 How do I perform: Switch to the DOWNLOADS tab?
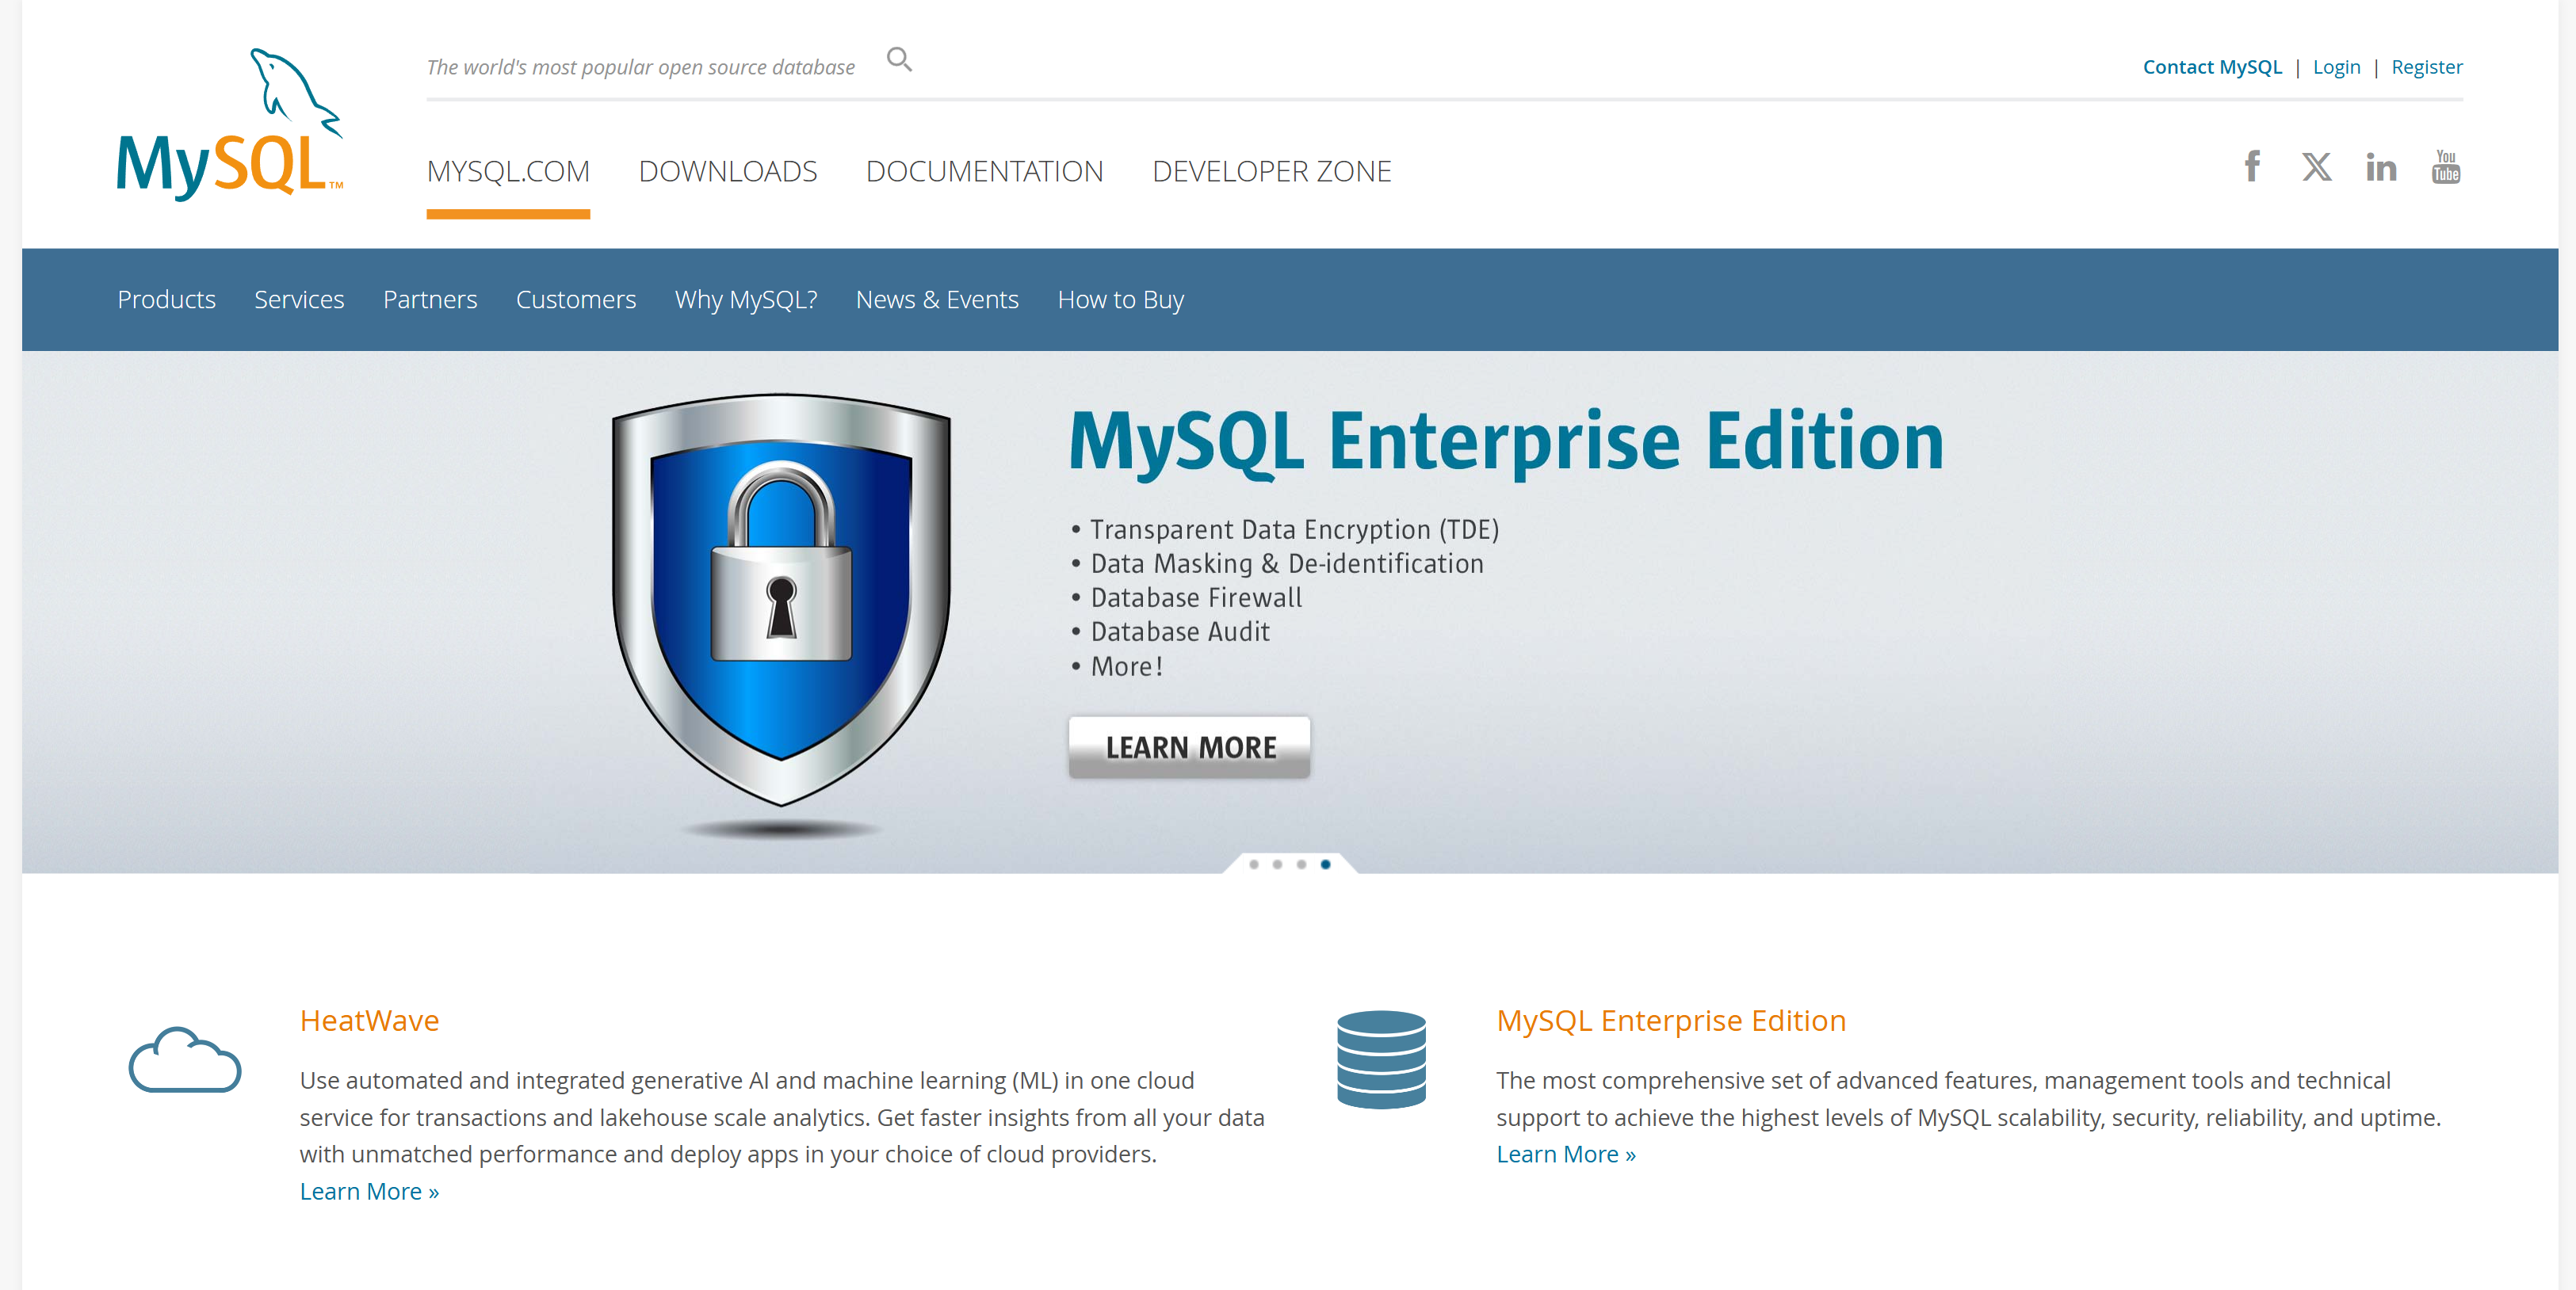click(728, 171)
